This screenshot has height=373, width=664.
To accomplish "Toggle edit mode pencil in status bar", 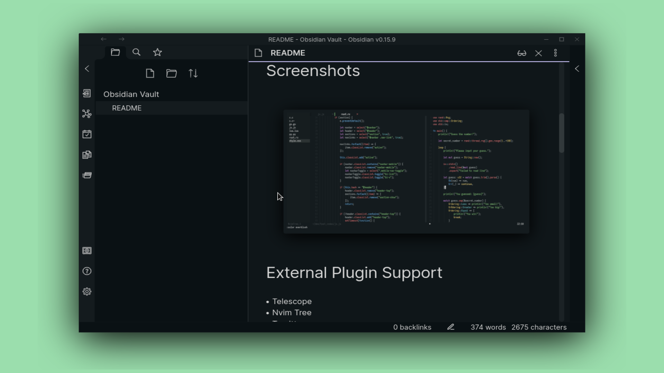I will (x=451, y=327).
